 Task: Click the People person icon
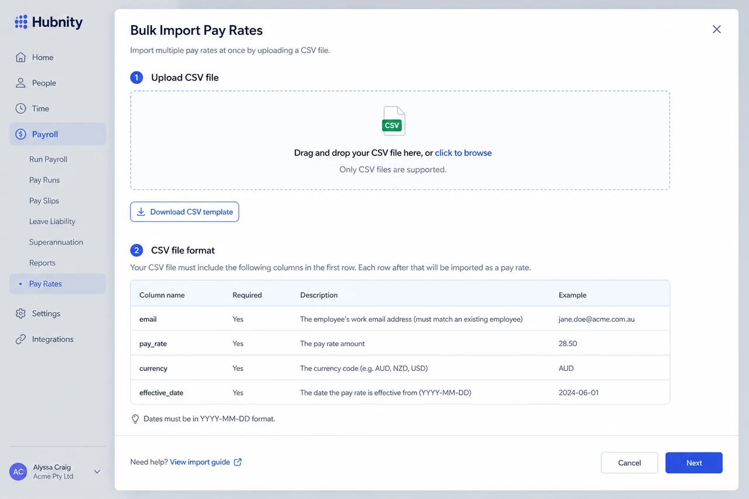[20, 83]
